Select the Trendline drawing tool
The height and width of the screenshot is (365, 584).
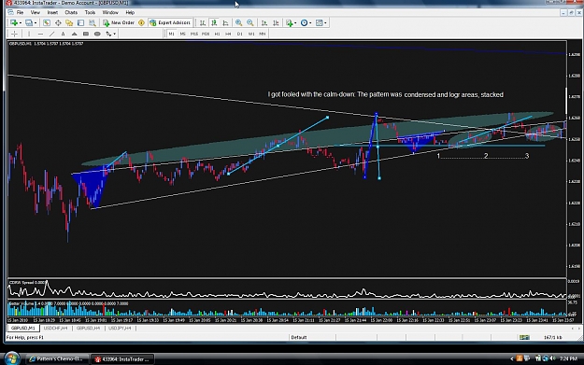click(51, 34)
